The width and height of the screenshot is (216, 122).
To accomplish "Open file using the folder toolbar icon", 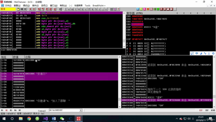I will coord(18,9).
